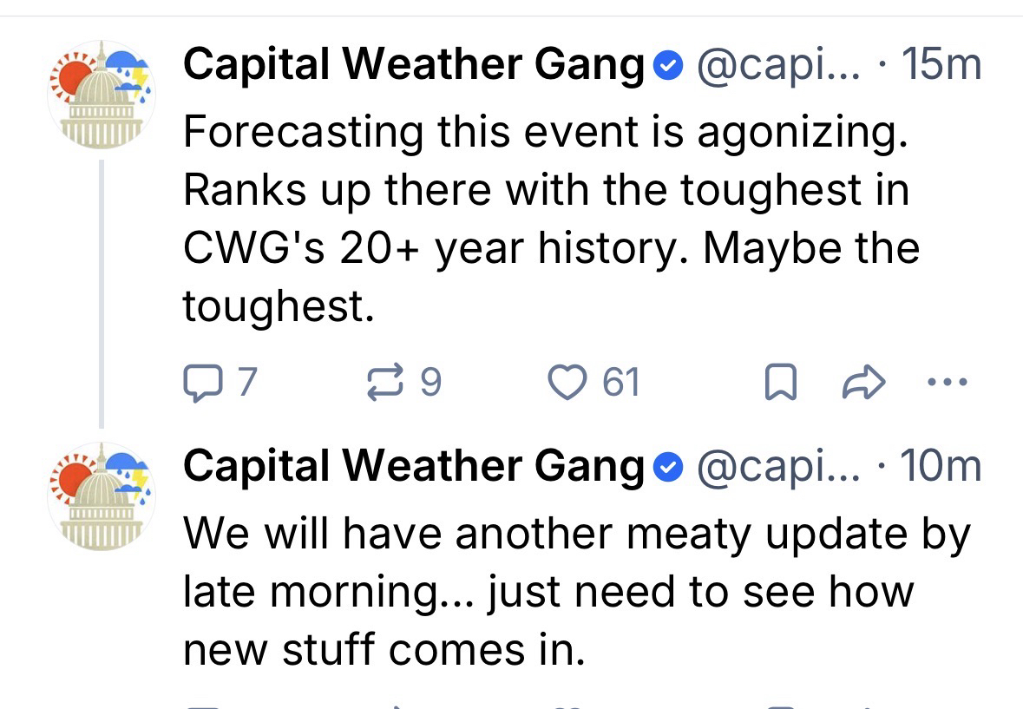Viewport: 1023px width, 709px height.
Task: Bookmark the 'Forecasting this event' tweet
Action: pos(780,384)
